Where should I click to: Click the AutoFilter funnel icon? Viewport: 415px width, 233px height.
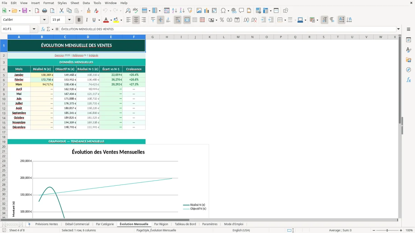(x=190, y=11)
